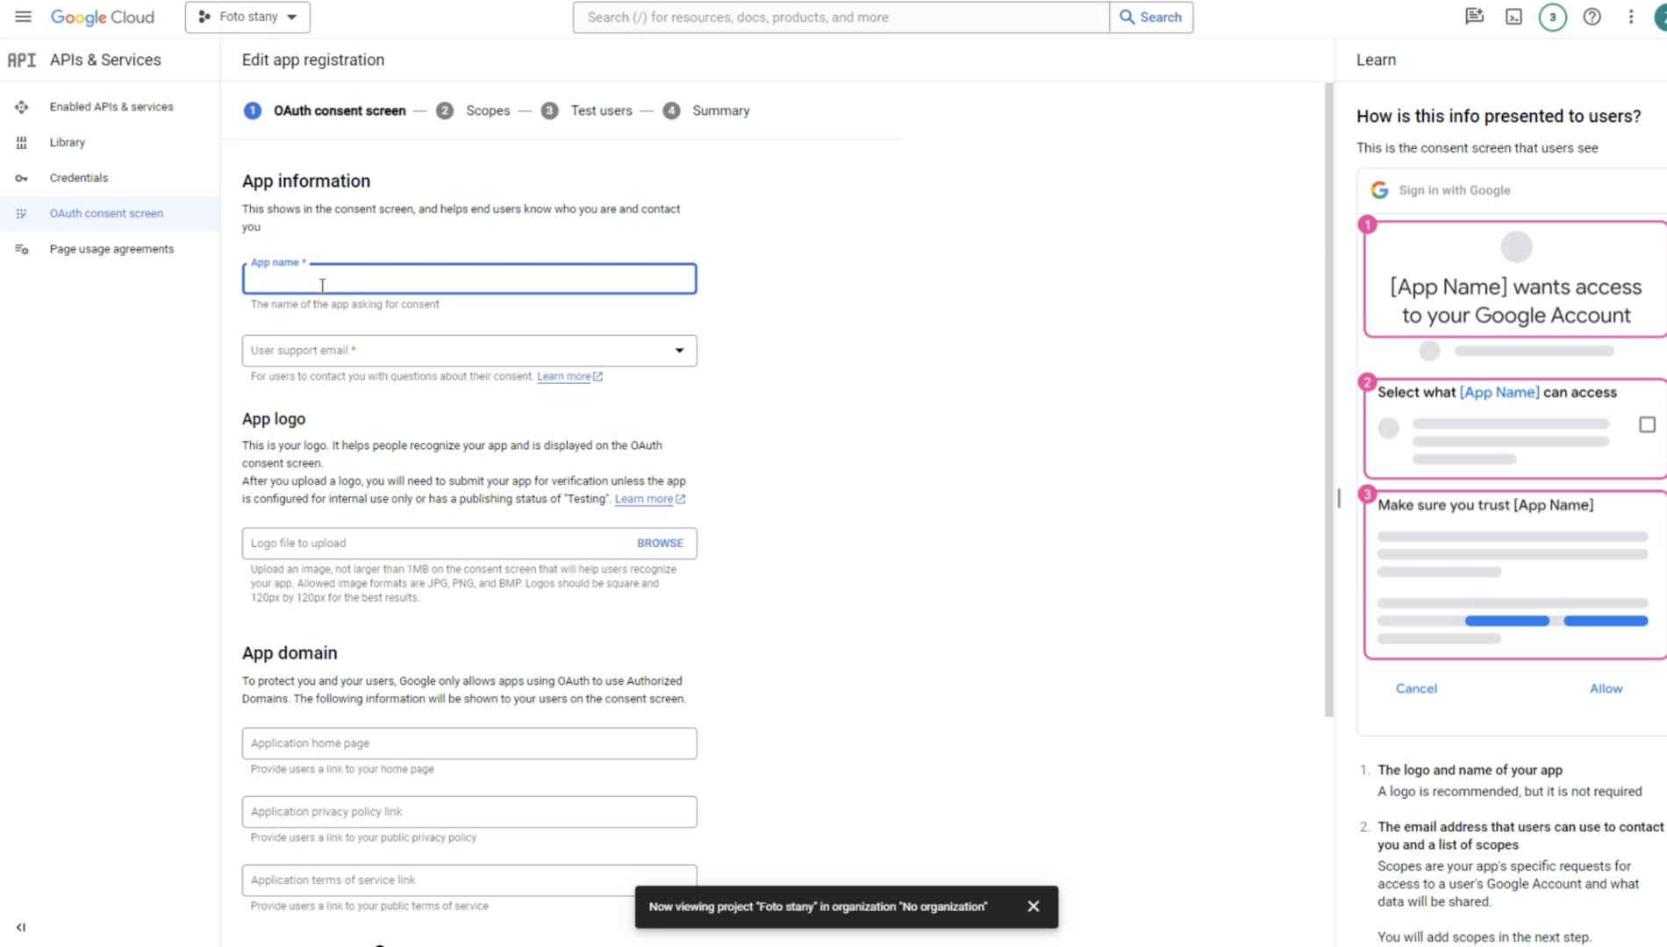
Task: Toggle the checkbox in the access preview
Action: [1647, 425]
